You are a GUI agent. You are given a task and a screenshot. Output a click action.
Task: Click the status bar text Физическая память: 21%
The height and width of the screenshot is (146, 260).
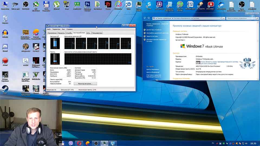(87, 90)
